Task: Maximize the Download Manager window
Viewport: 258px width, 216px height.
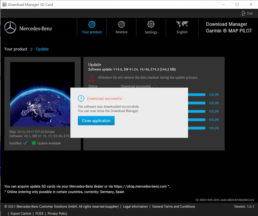Action: pos(237,5)
